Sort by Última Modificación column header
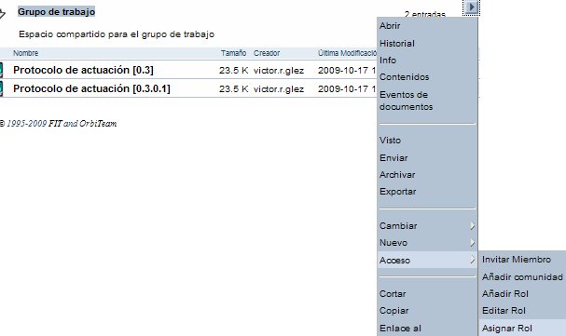The height and width of the screenshot is (336, 566). pos(347,53)
